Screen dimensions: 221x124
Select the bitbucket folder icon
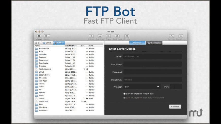click(x=36, y=54)
